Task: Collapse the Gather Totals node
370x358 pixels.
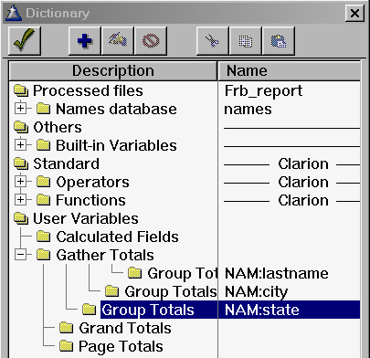Action: click(x=20, y=255)
